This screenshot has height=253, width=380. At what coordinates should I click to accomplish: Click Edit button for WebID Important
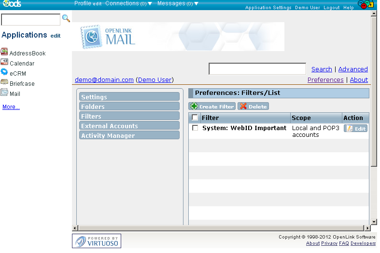355,129
